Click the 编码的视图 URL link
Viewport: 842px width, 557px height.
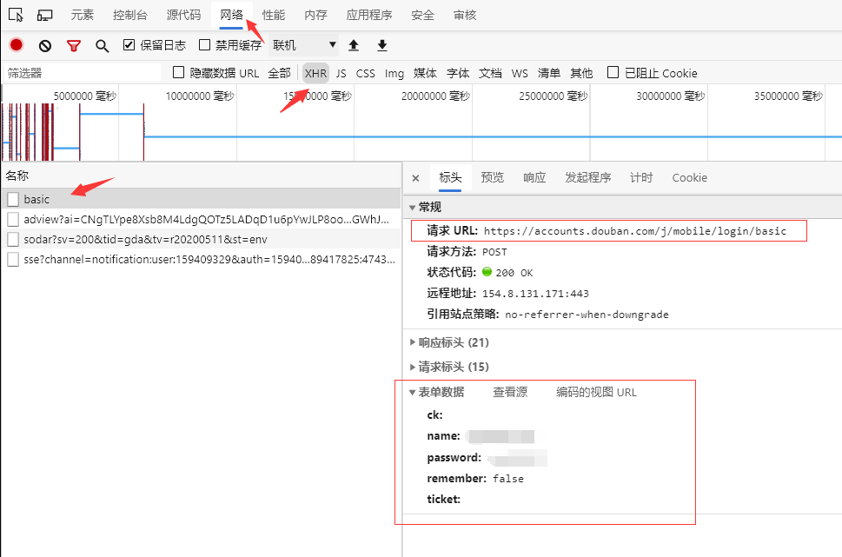tap(596, 392)
